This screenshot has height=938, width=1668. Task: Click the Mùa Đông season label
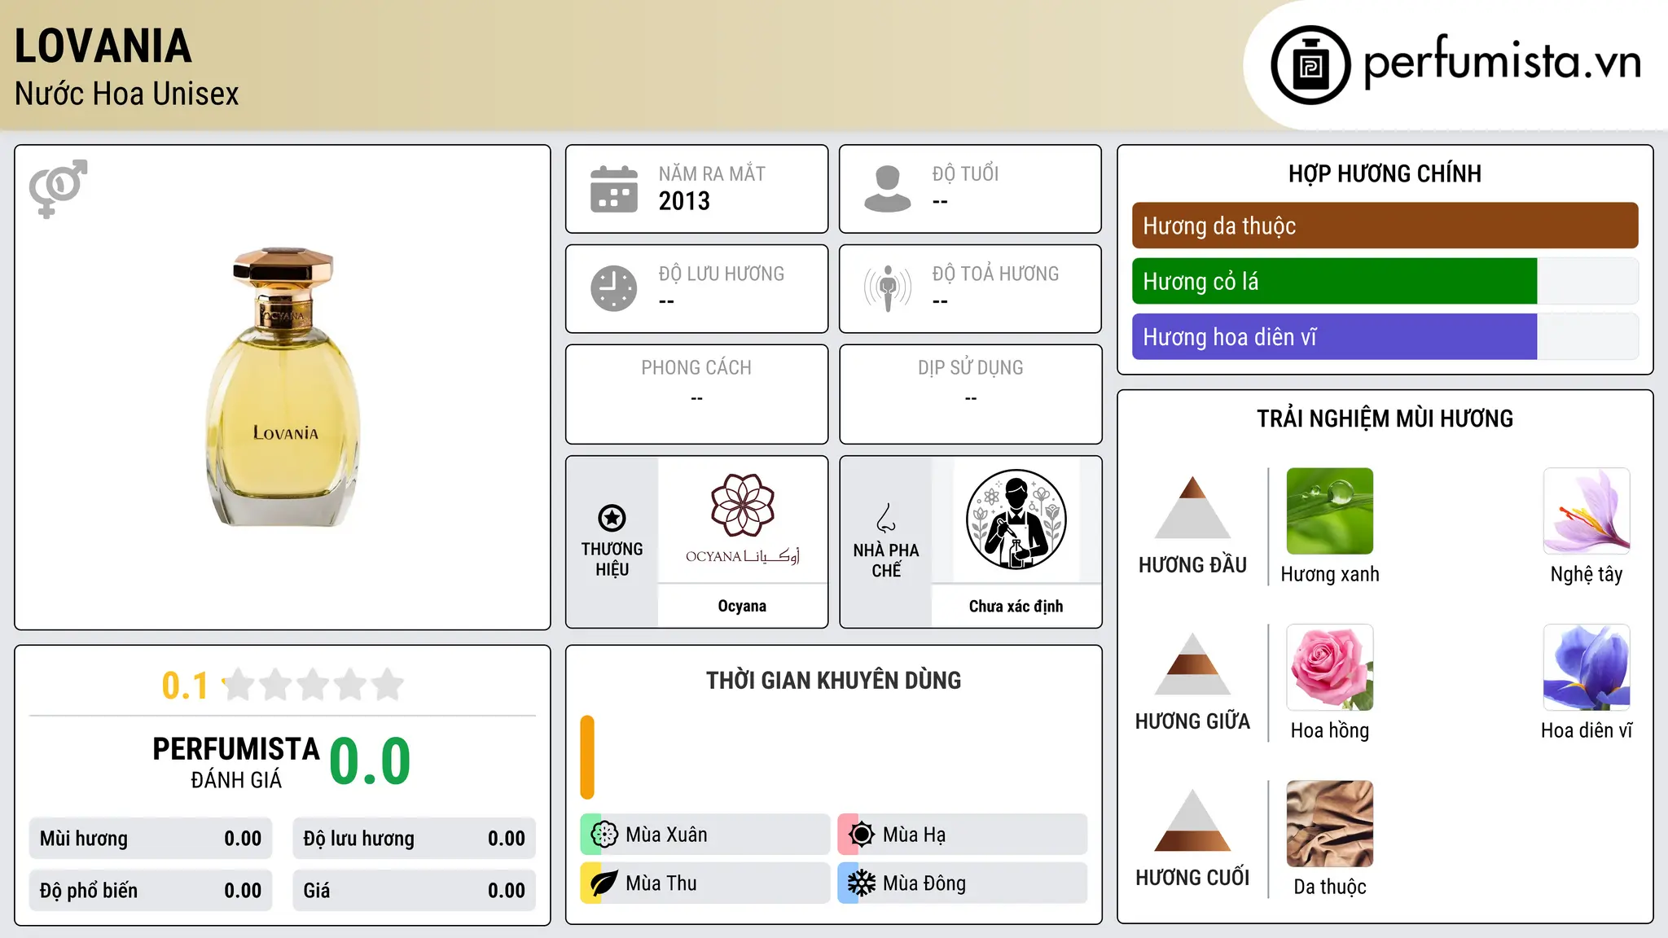point(924,883)
